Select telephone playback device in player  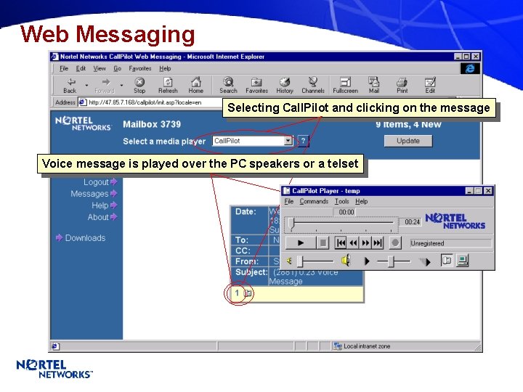tap(446, 261)
